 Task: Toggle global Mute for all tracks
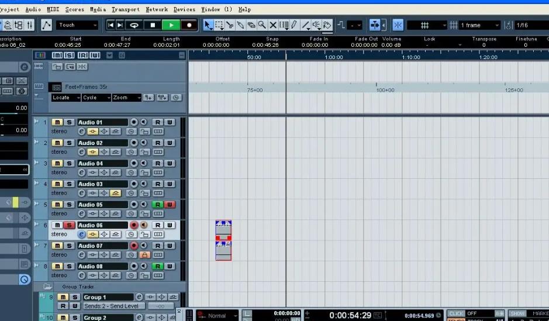(x=57, y=56)
